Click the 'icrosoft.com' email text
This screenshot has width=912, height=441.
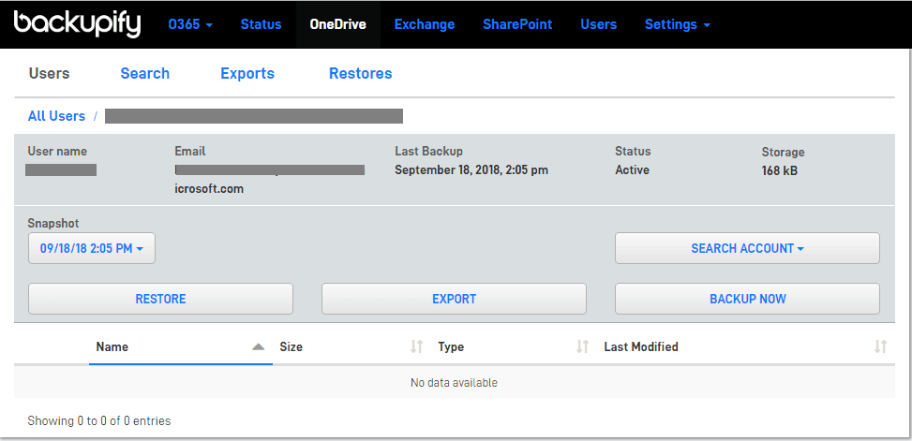[209, 189]
